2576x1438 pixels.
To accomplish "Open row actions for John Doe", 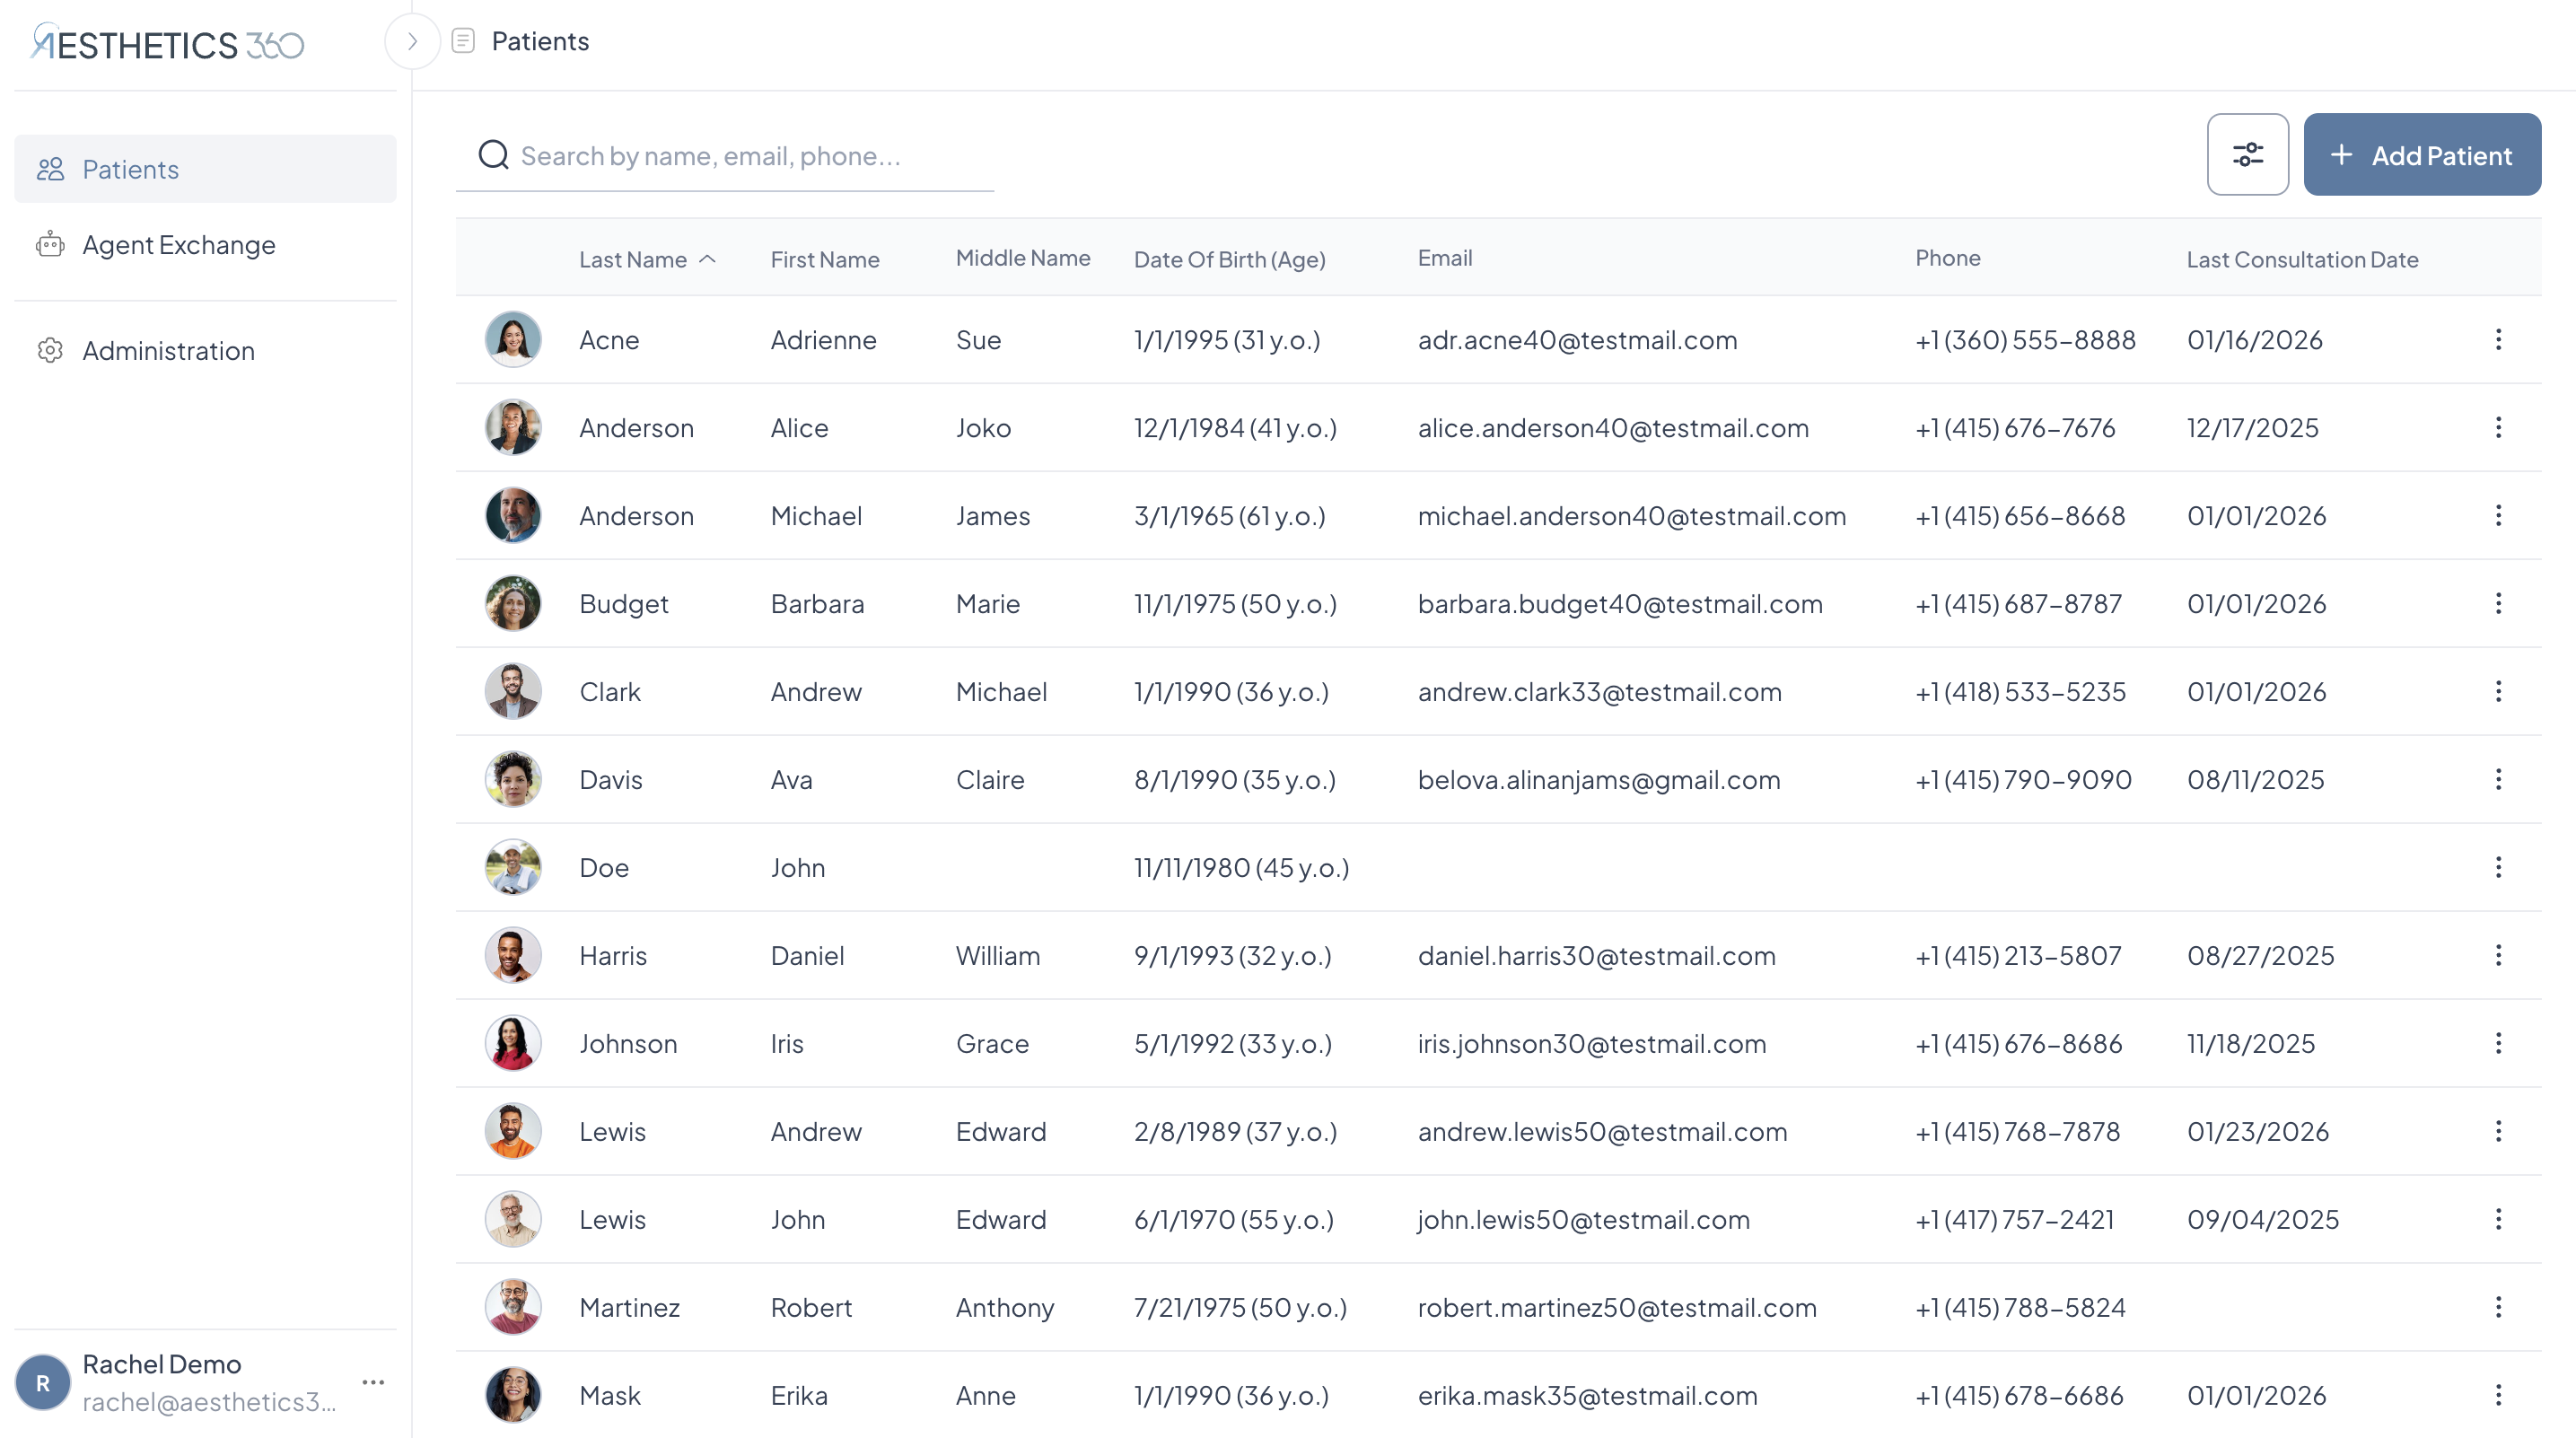I will click(x=2497, y=868).
